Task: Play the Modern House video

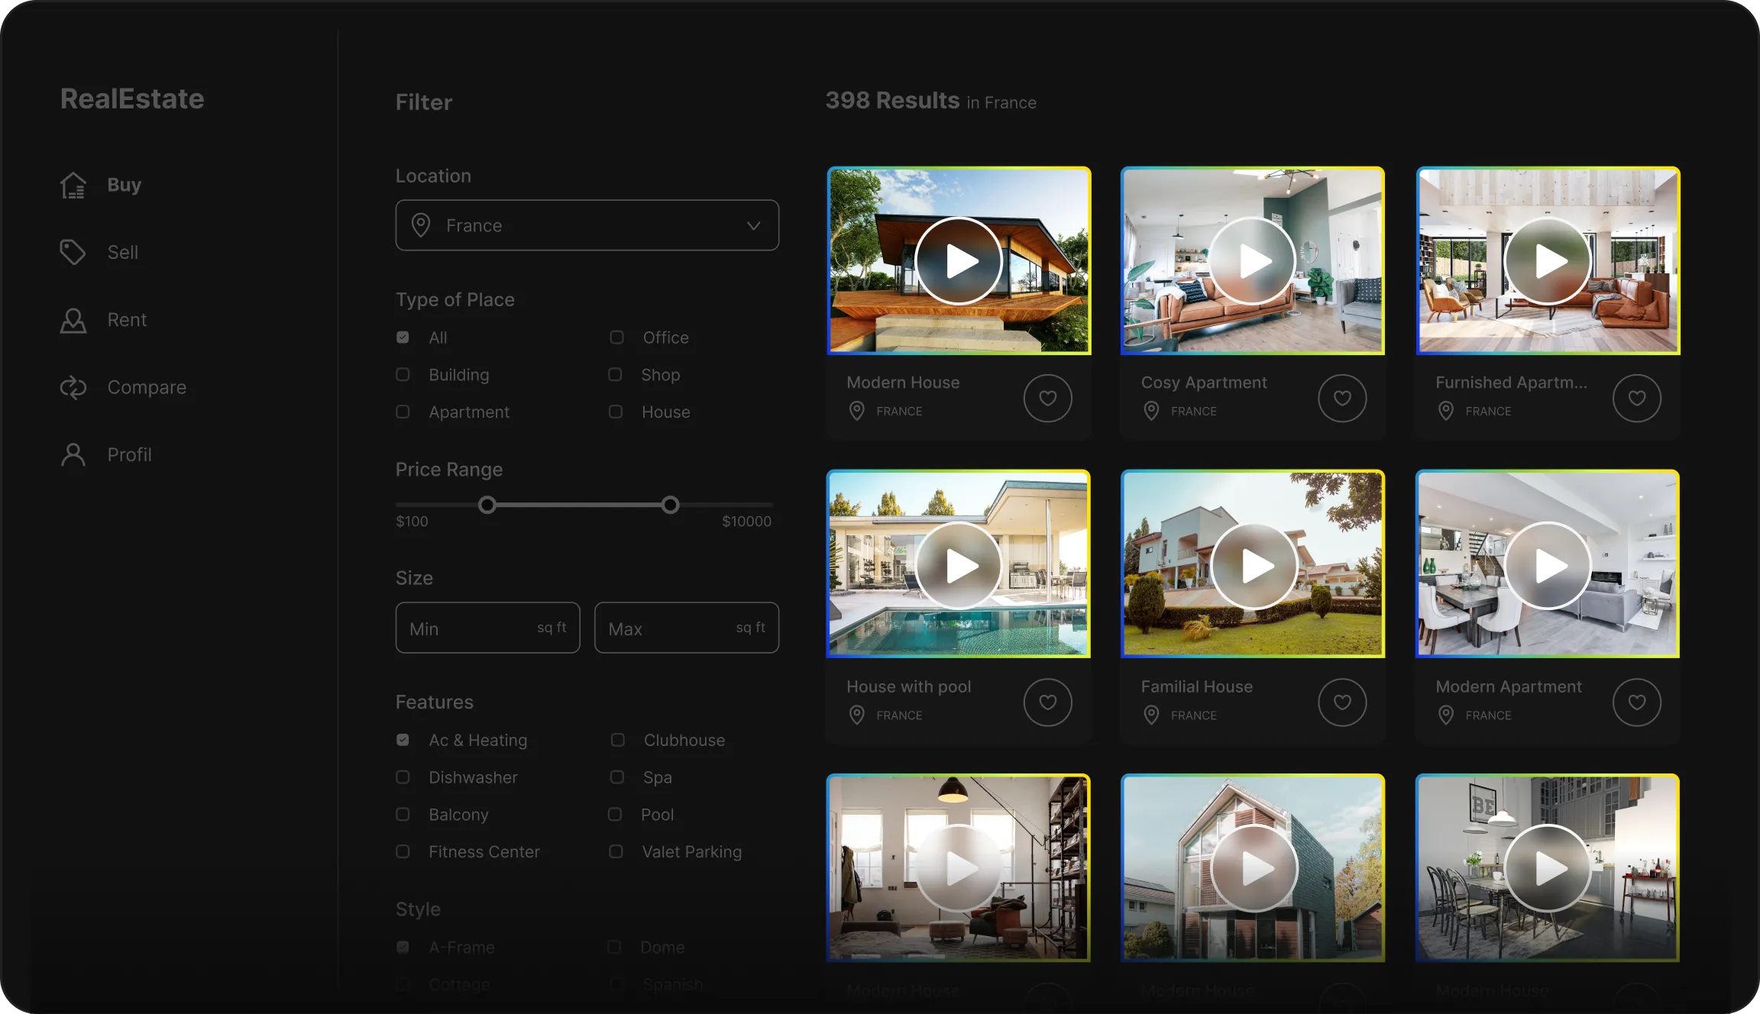Action: click(x=959, y=261)
